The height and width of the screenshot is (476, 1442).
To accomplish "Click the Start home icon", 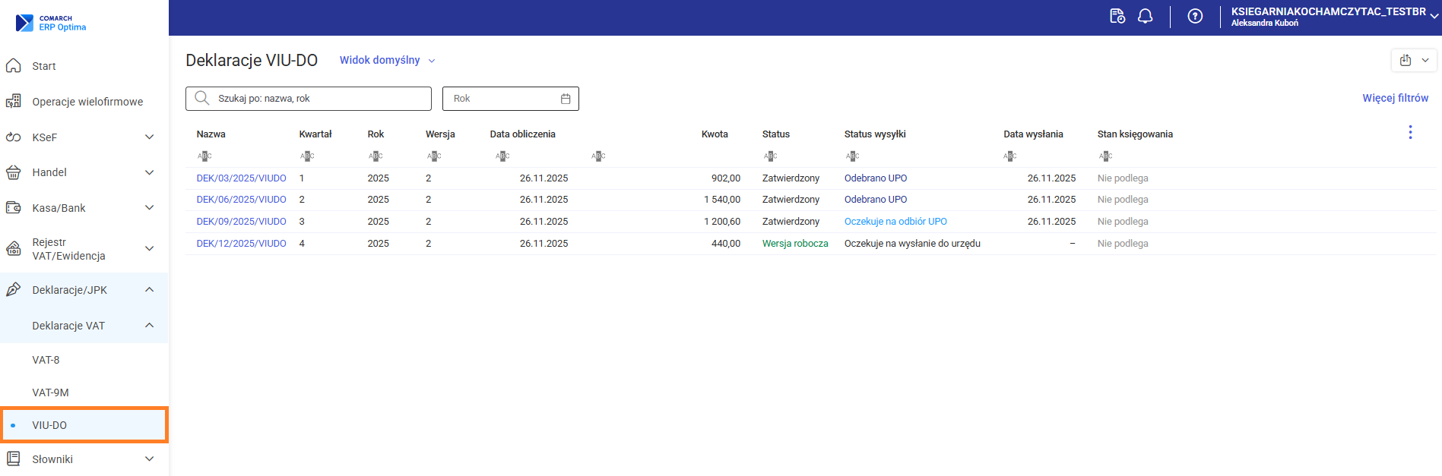I will point(14,66).
